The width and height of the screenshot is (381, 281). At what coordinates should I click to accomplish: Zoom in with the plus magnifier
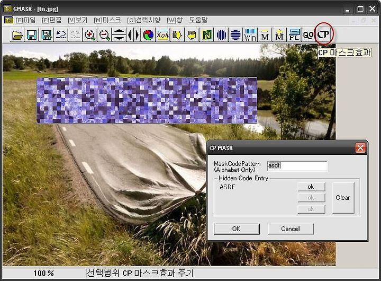click(x=90, y=35)
